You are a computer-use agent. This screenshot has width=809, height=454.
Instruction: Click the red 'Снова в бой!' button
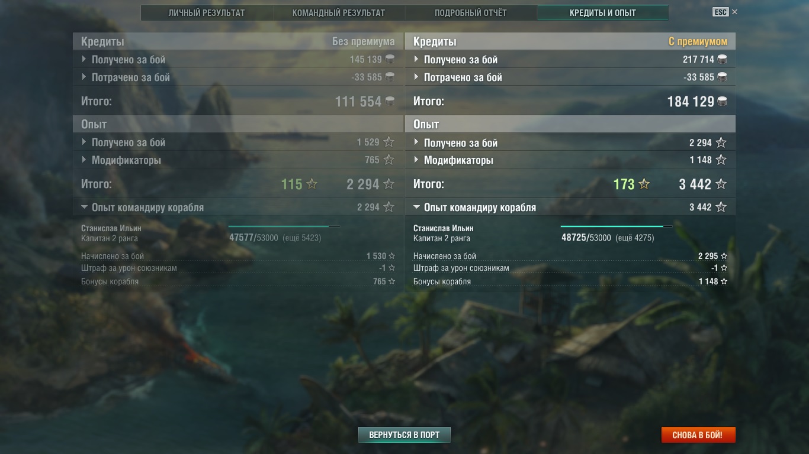(698, 434)
